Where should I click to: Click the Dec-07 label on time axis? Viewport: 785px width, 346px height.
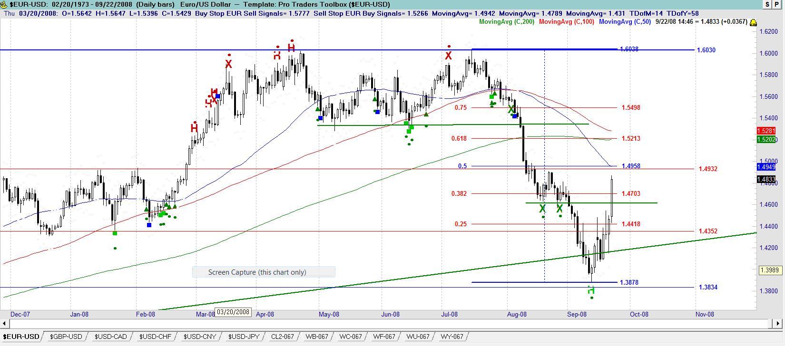click(20, 314)
